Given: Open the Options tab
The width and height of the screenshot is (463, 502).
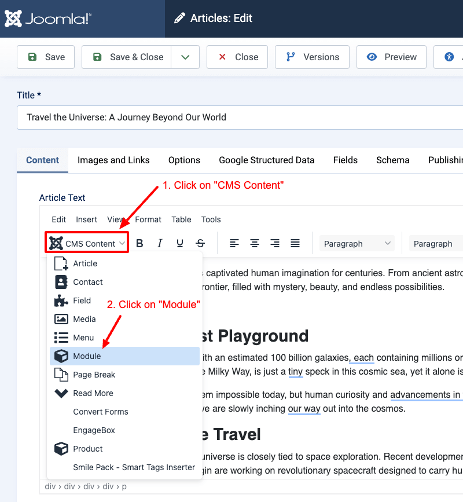Looking at the screenshot, I should 184,160.
